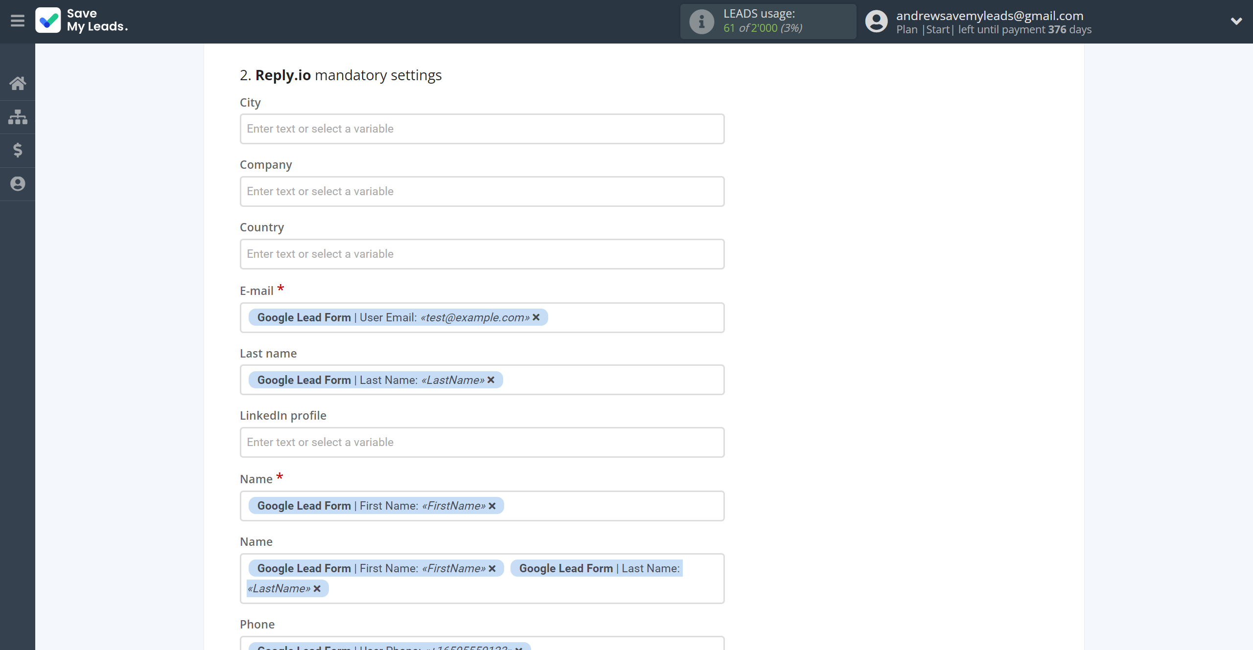1253x650 pixels.
Task: Open billing dollar icon in sidebar
Action: point(18,150)
